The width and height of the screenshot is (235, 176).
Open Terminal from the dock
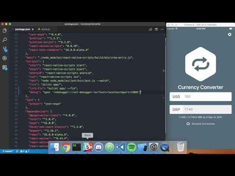76,147
